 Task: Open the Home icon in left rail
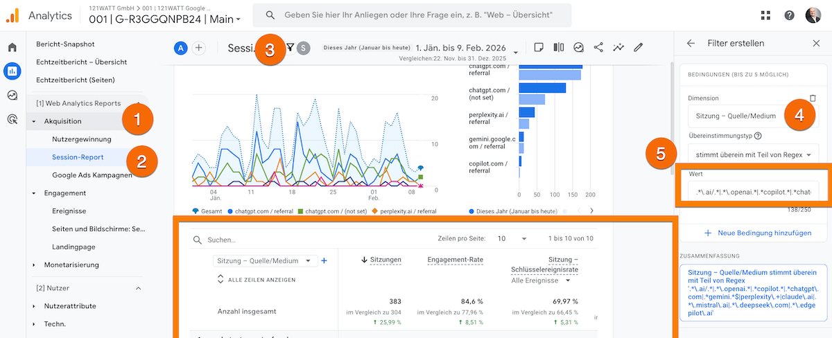(12, 47)
